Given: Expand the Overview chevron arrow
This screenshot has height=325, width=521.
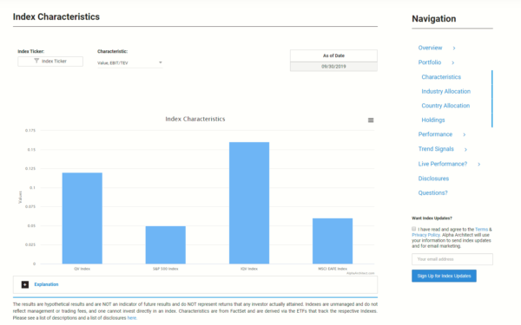Looking at the screenshot, I should 454,48.
